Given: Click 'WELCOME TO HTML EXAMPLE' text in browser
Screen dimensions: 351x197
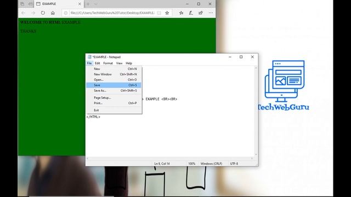Looking at the screenshot, I should 50,22.
